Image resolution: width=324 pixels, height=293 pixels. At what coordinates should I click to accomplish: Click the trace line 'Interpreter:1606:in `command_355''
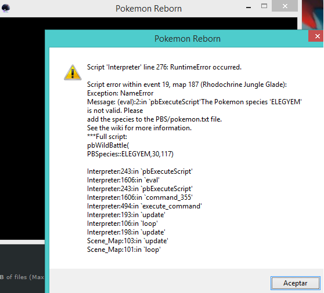(x=140, y=197)
